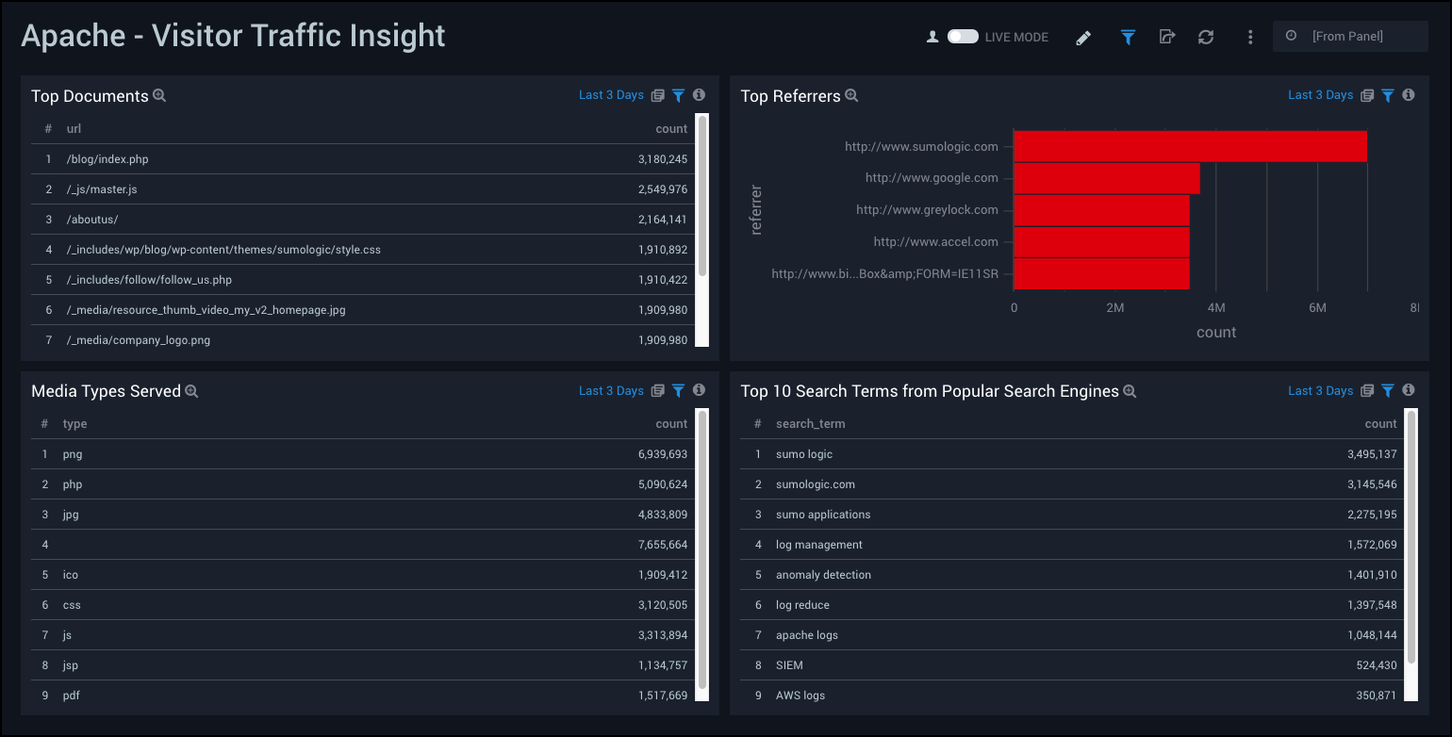Open the [From Panel] time range selector

(x=1350, y=37)
